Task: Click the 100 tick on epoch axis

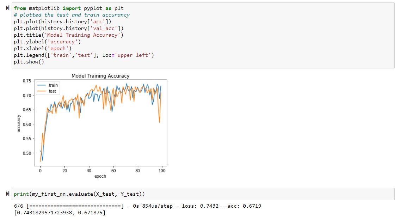Action: click(162, 171)
